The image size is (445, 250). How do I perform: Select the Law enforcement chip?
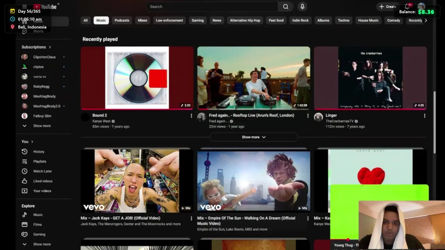coord(169,20)
